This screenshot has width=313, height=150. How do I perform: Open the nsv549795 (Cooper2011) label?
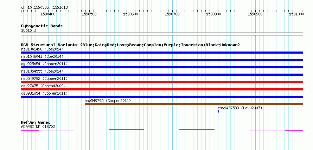(x=108, y=101)
